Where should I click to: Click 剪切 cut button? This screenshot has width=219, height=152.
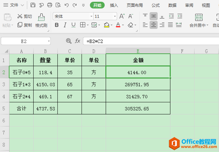pyautogui.click(x=25, y=16)
